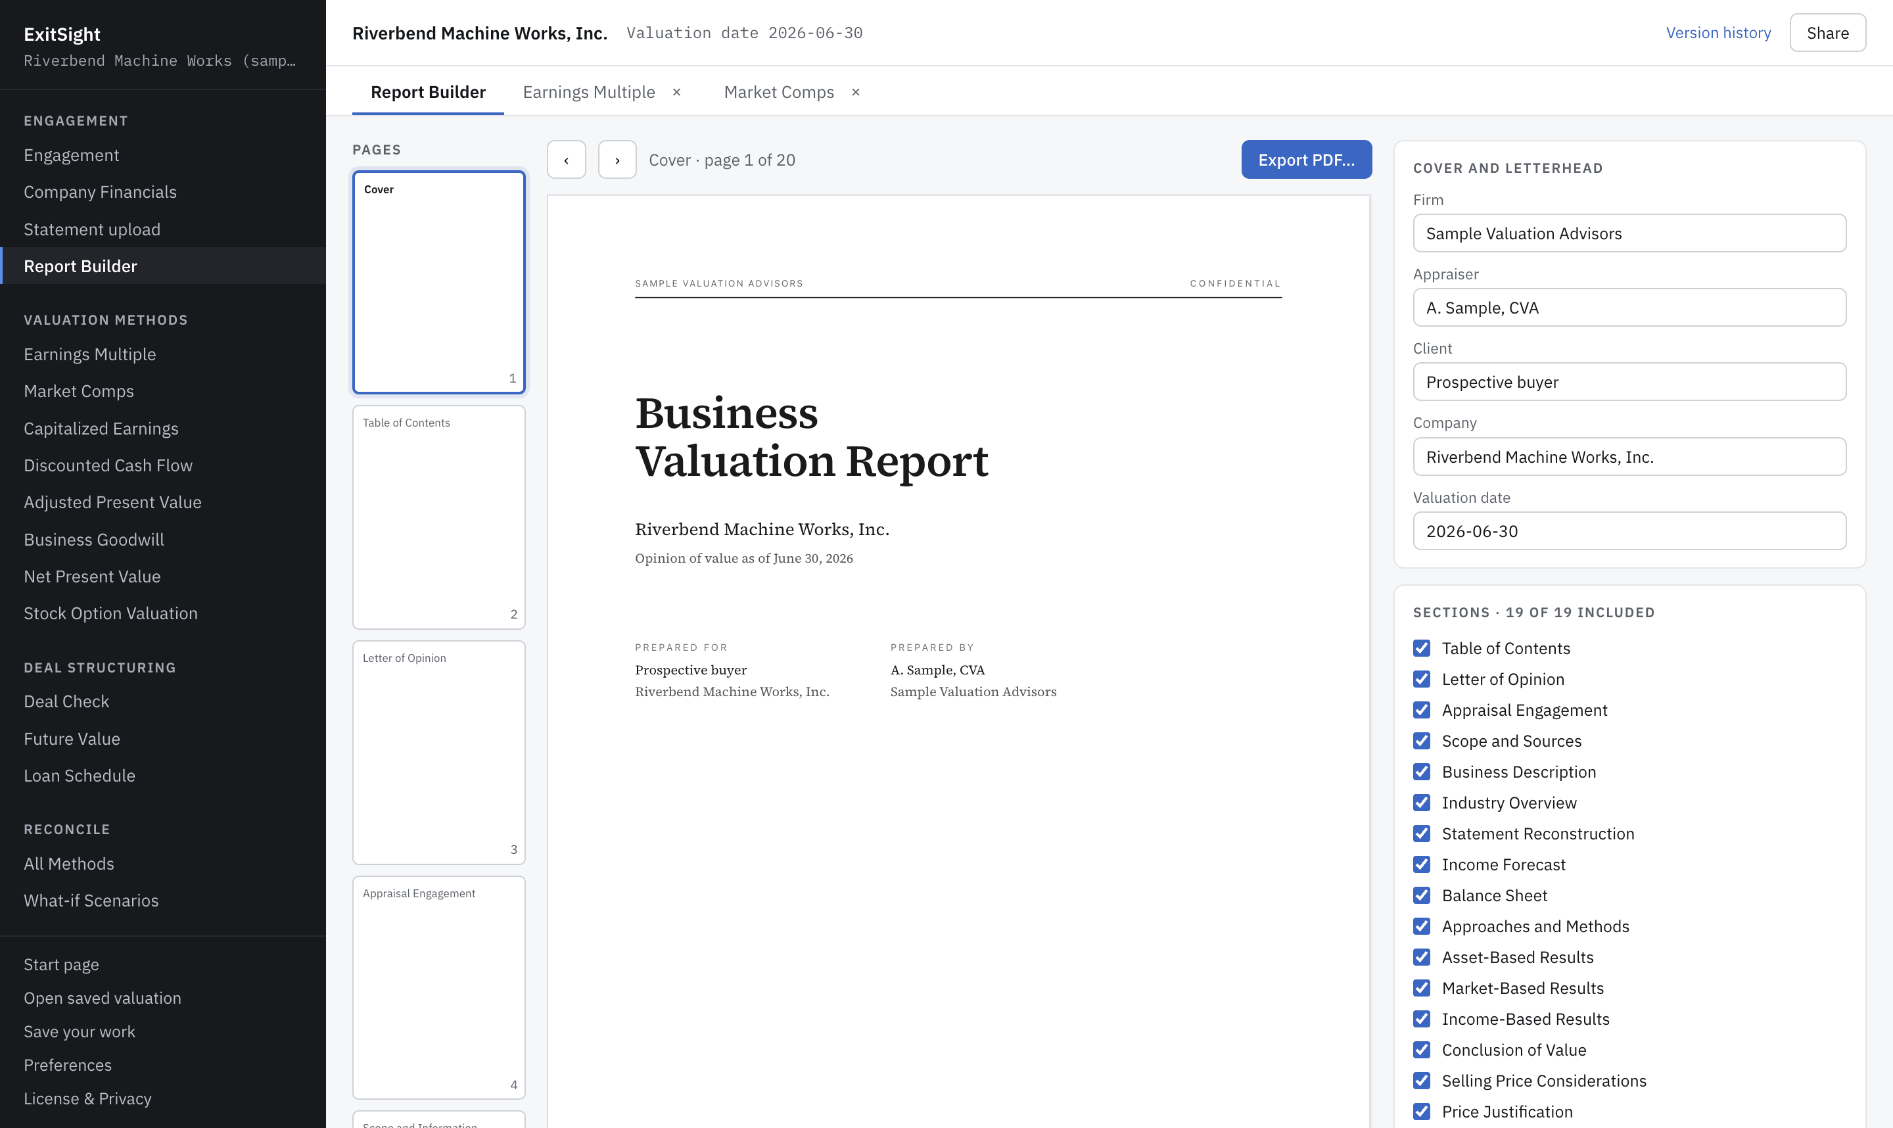1893x1128 pixels.
Task: Uncheck Table of Contents section
Action: pos(1422,648)
